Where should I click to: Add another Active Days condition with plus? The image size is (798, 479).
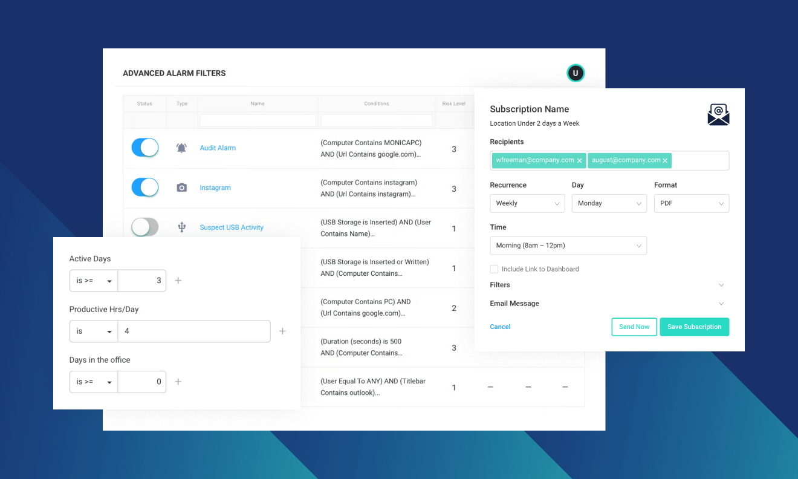[178, 281]
